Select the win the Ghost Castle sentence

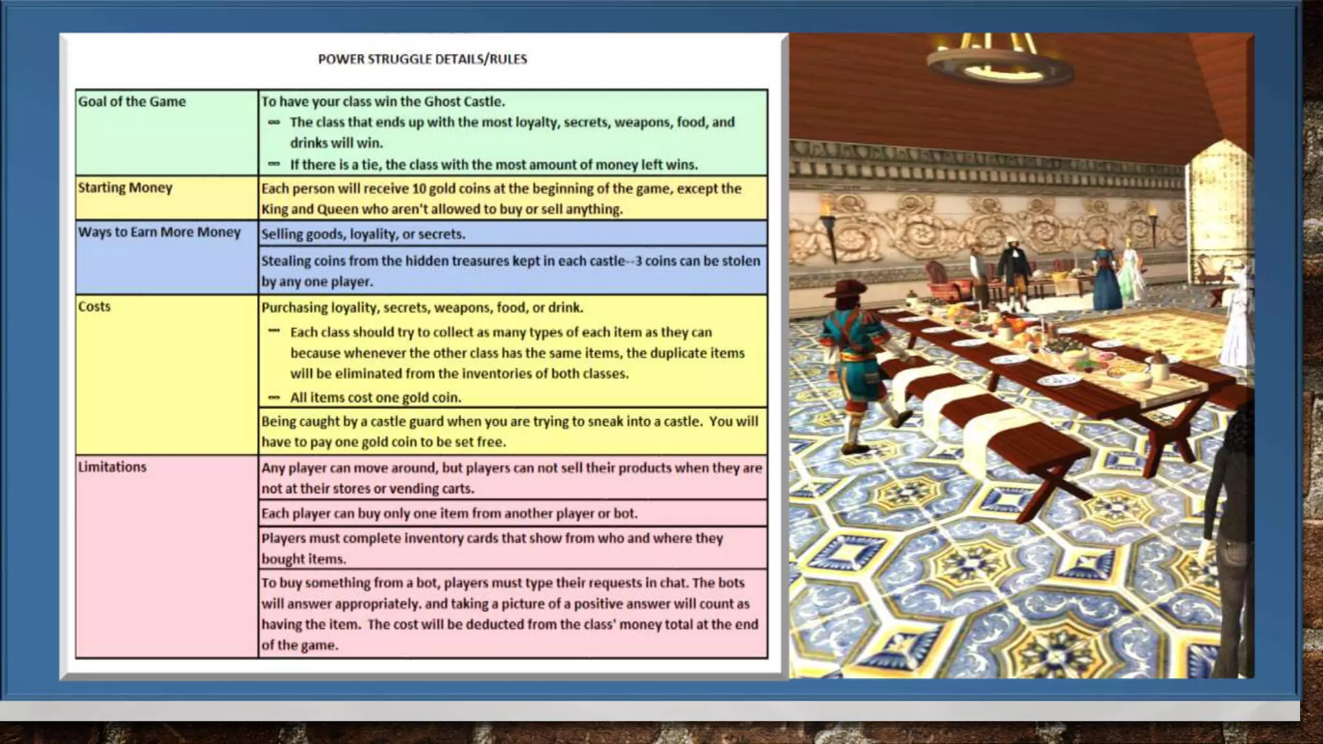tap(383, 101)
